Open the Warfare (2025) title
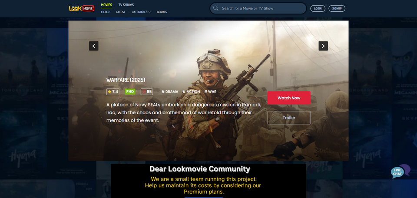 (x=126, y=80)
